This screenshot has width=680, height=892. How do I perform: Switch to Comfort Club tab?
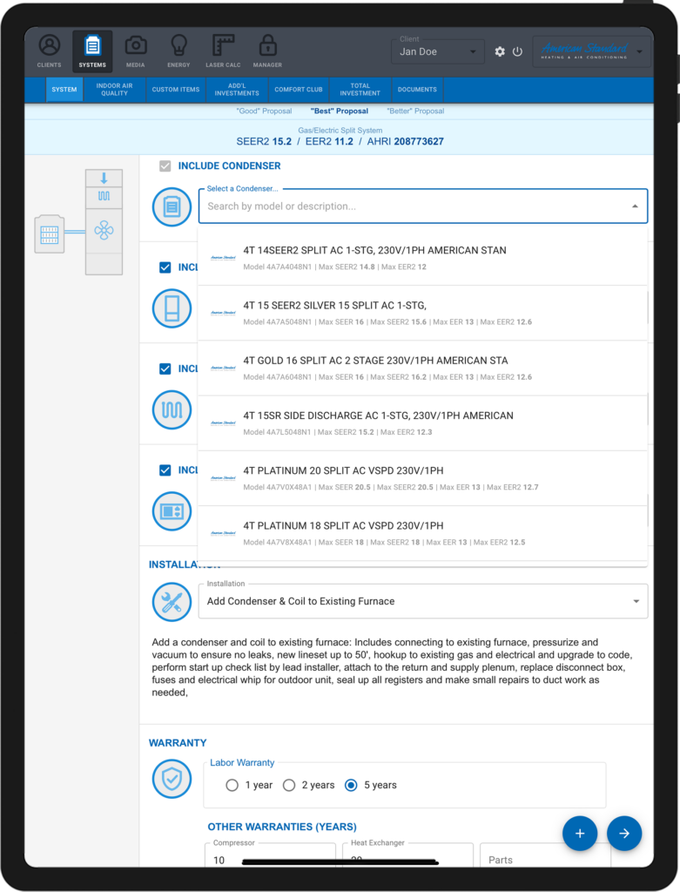coord(299,90)
